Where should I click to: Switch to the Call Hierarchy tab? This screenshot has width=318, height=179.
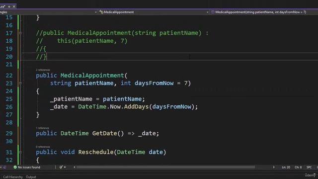point(13,177)
